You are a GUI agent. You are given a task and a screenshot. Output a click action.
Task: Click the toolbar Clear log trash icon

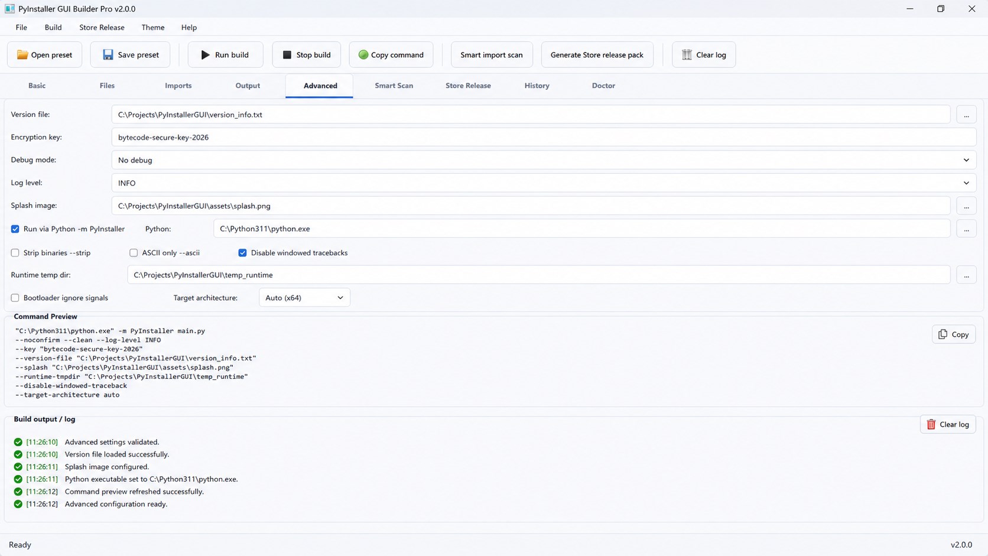(687, 55)
